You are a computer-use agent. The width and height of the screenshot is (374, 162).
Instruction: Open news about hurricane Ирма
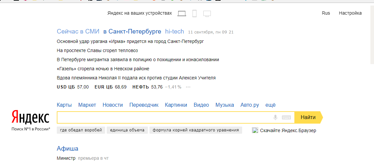130,41
